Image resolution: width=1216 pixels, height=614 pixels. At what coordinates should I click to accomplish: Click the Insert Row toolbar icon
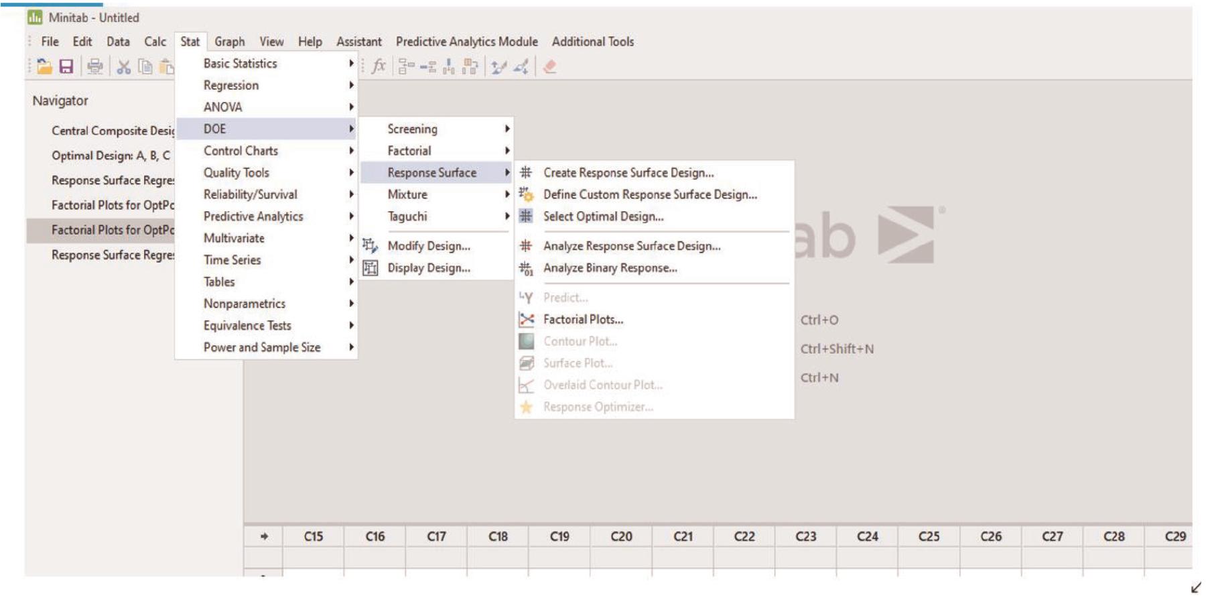point(428,66)
